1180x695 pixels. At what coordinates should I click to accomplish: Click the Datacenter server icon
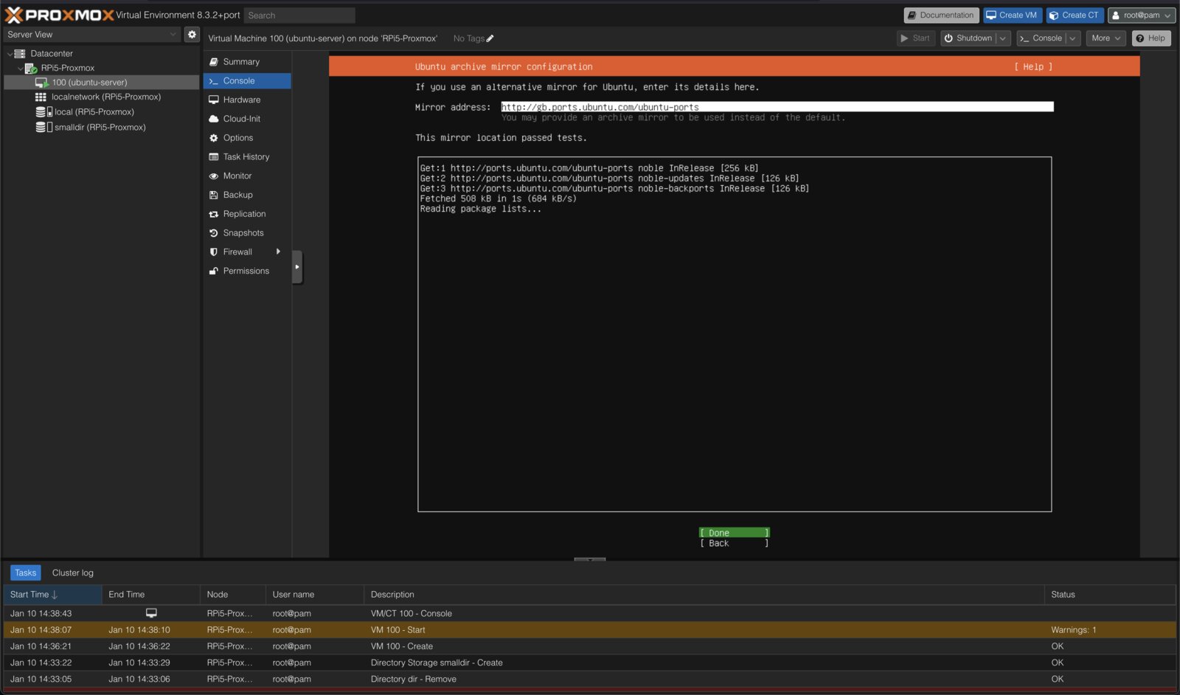tap(20, 53)
